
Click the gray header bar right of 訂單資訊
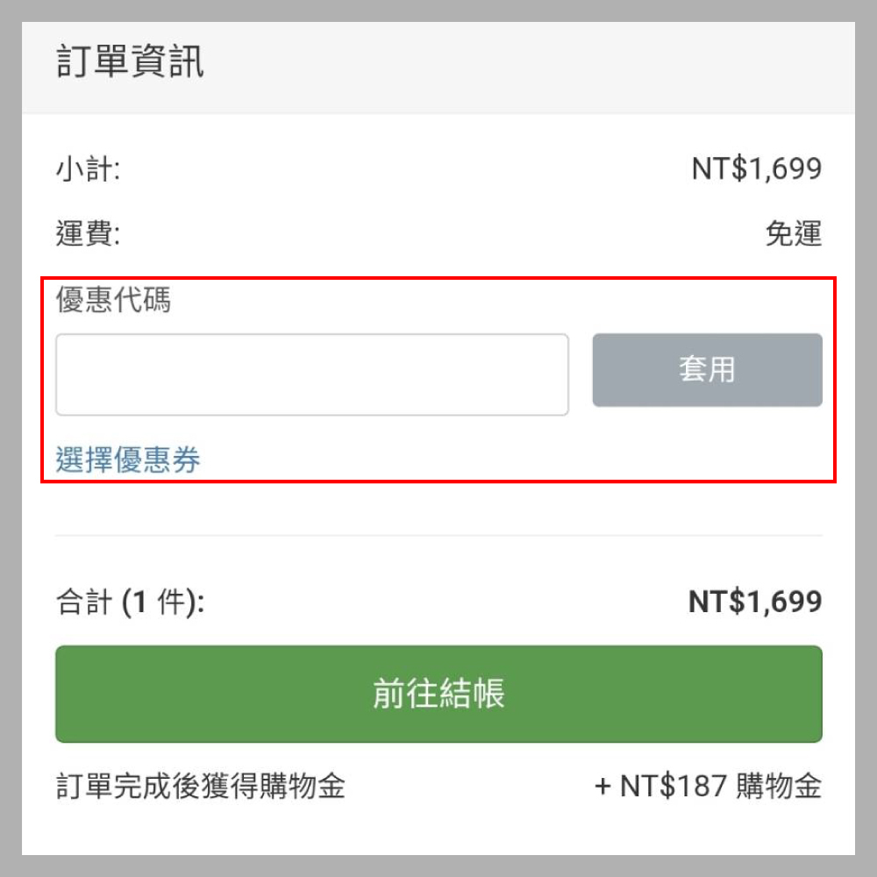tap(526, 66)
